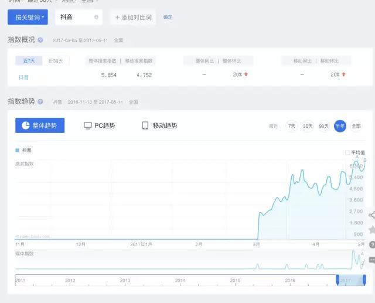Screen dimensions: 375x303
Task: Enable the 平均值 checkbox
Action: (347, 152)
